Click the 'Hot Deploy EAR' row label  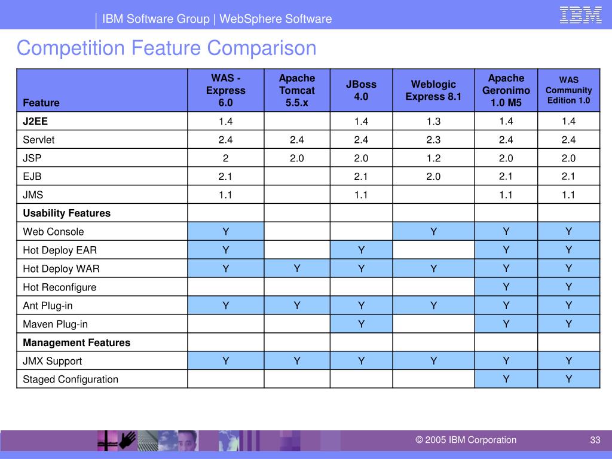coord(60,250)
